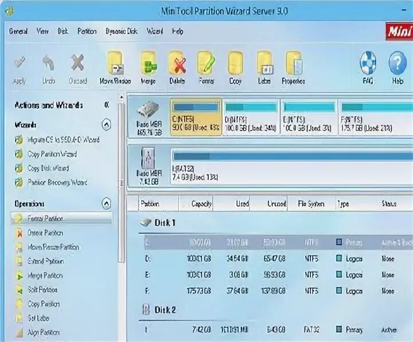Viewport: 413px width, 342px height.
Task: Click the MiniTool logo banner
Action: coord(399,32)
